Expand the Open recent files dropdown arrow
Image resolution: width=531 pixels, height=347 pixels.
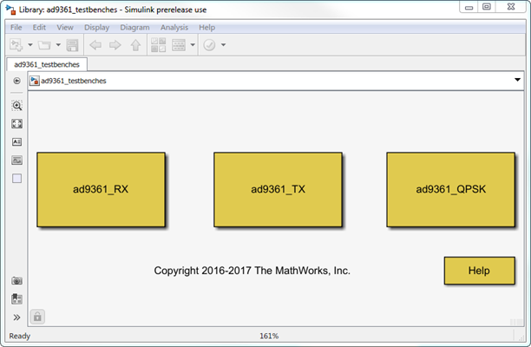point(58,45)
